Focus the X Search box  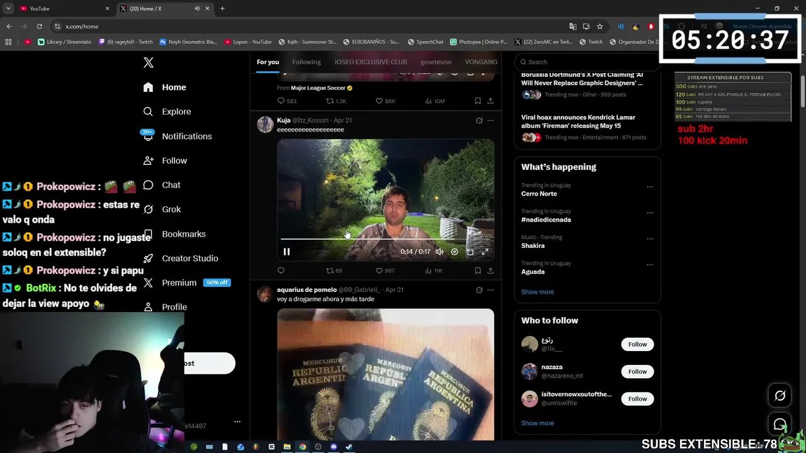[x=587, y=62]
